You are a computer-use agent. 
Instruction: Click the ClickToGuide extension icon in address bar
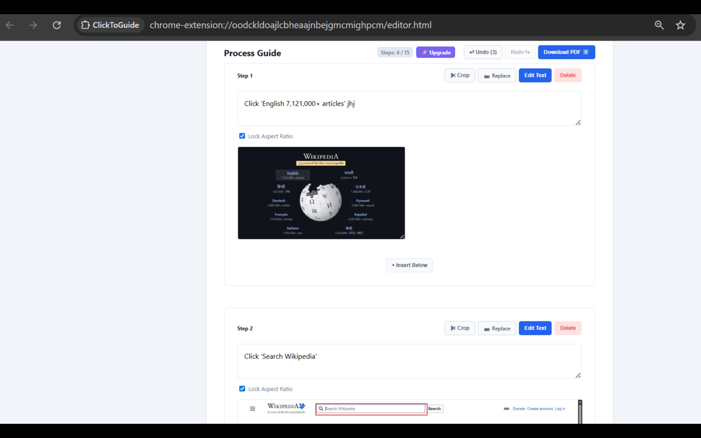pos(85,25)
